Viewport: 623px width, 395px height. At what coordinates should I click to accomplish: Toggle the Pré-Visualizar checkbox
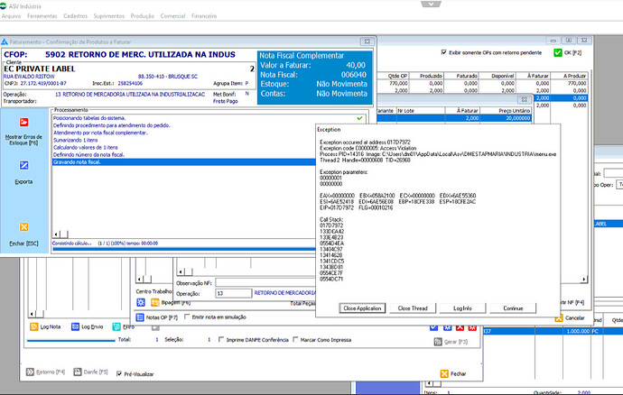click(120, 373)
